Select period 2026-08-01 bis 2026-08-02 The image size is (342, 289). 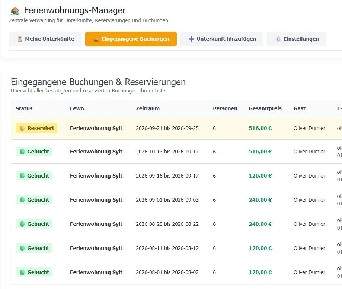click(x=167, y=272)
